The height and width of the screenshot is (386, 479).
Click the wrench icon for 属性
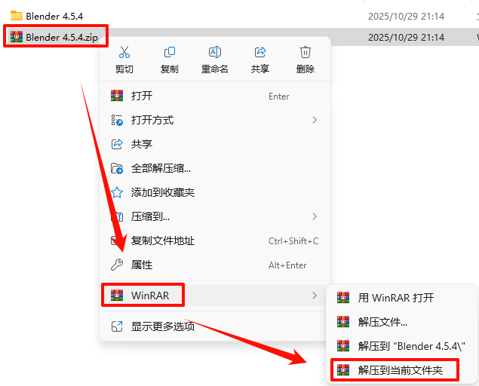pos(117,265)
